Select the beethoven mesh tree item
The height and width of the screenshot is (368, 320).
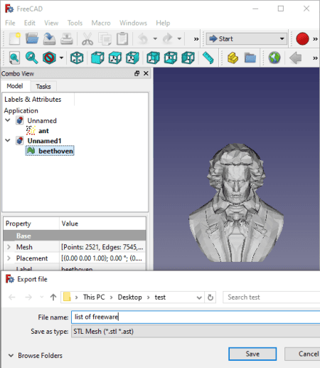point(50,151)
